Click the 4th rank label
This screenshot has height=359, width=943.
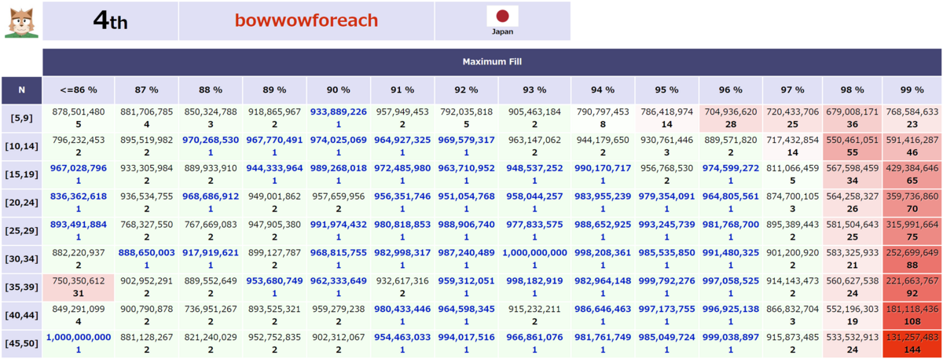(110, 21)
